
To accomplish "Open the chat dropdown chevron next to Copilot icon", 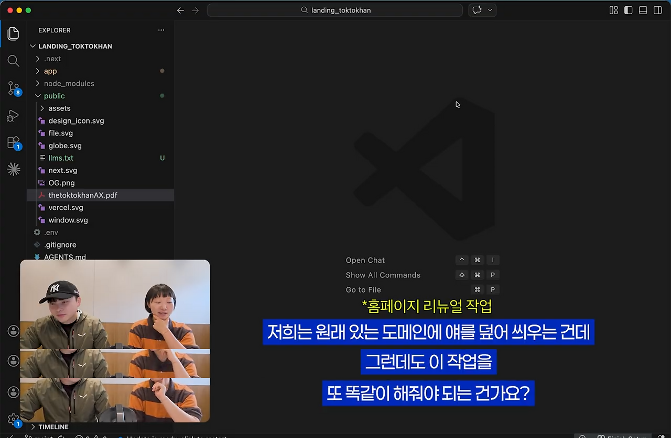I will click(490, 10).
